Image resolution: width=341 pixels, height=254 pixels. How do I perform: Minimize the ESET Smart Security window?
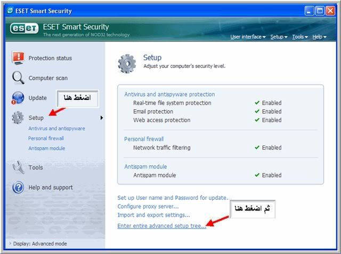pos(309,11)
